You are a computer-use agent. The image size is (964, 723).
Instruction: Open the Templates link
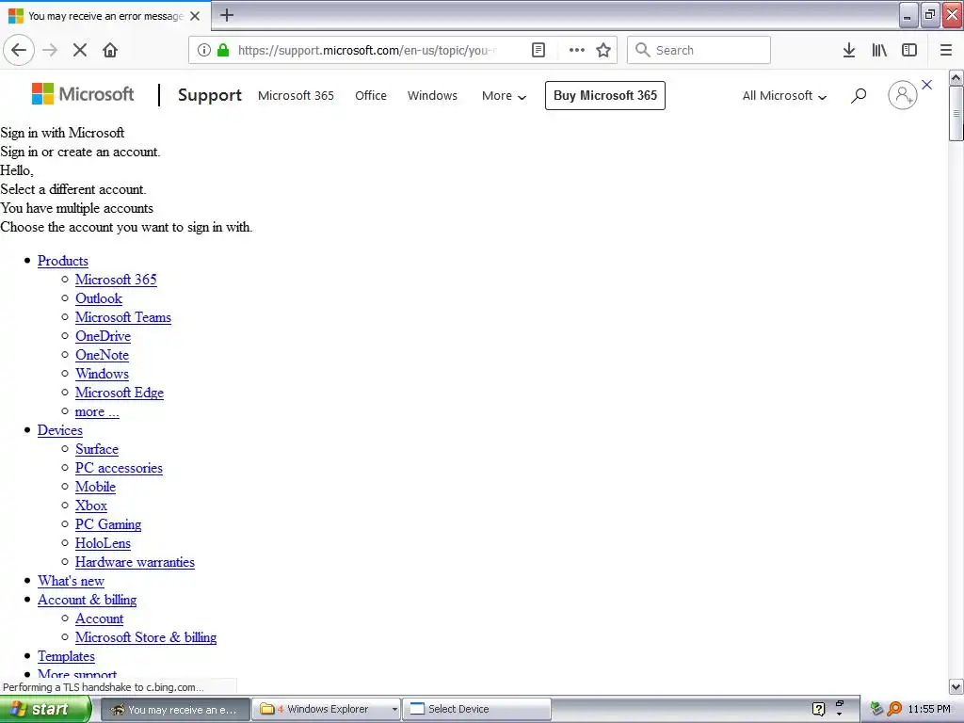point(66,656)
